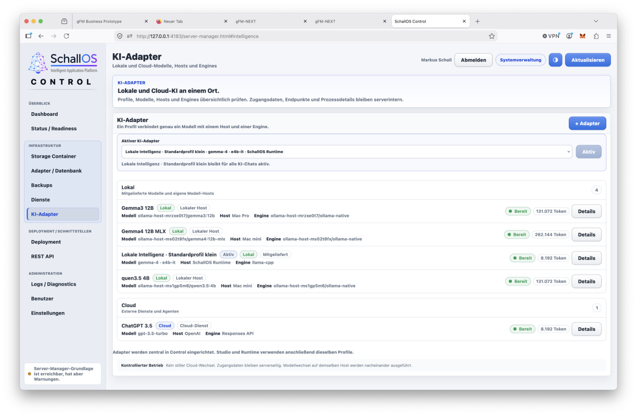Open the VPN status indicator
This screenshot has height=416, width=637.
point(551,36)
